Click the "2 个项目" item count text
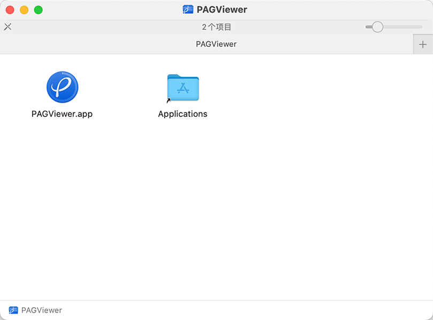Screen dimensions: 433x320 [216, 27]
